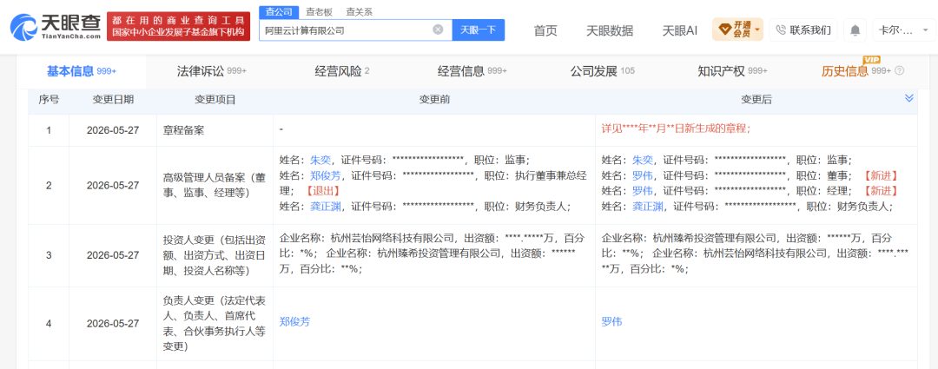Open 朱奕 link in 变更前 column

pos(320,160)
